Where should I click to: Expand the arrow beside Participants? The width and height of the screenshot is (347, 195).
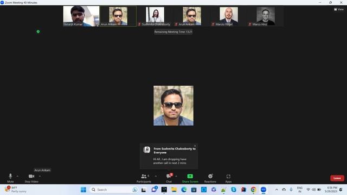coord(156,176)
